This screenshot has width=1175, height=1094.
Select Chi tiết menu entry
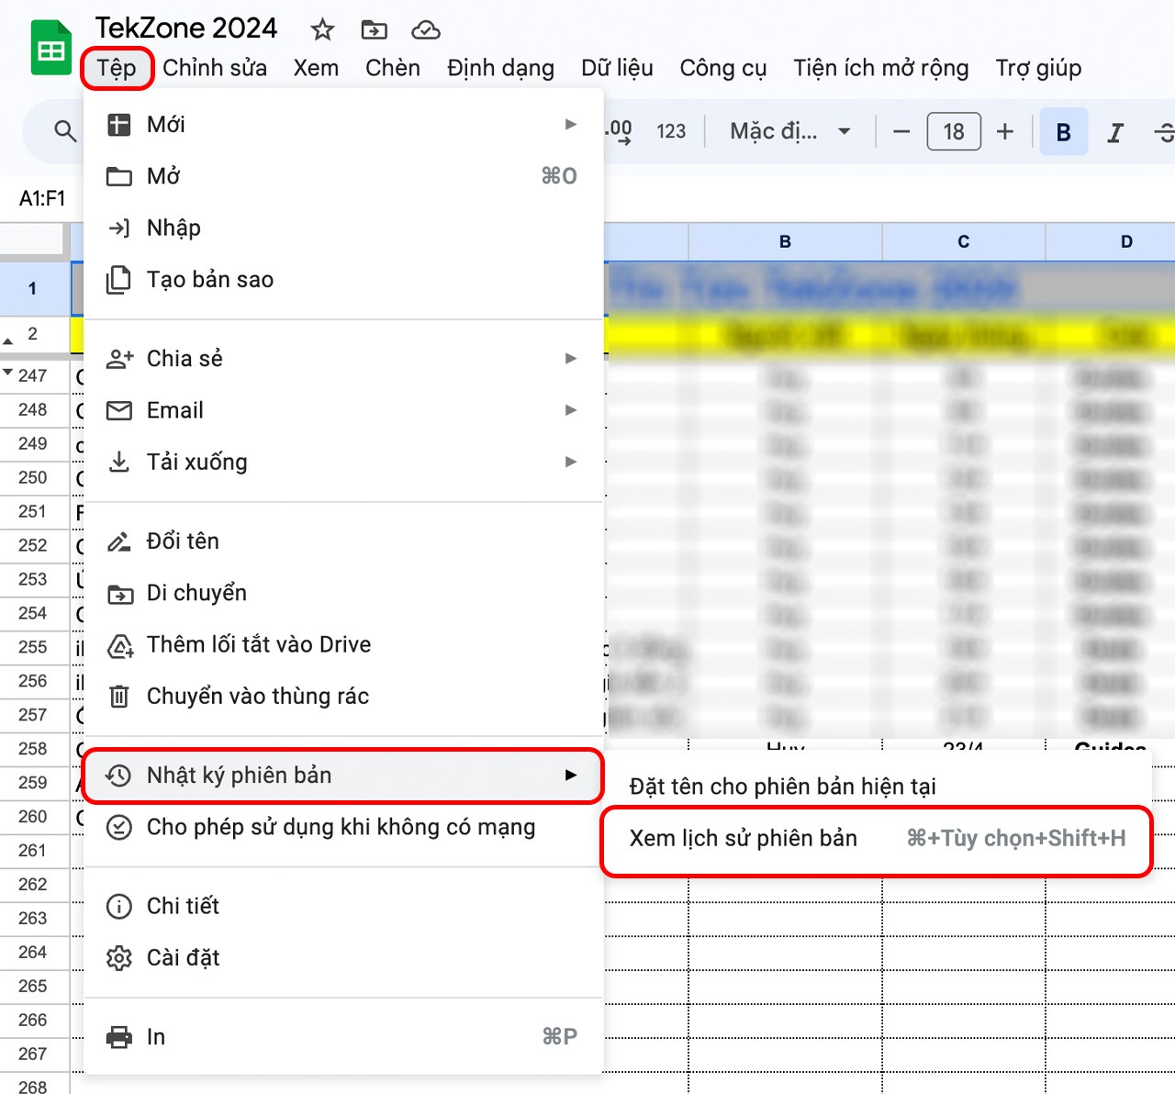pyautogui.click(x=343, y=907)
